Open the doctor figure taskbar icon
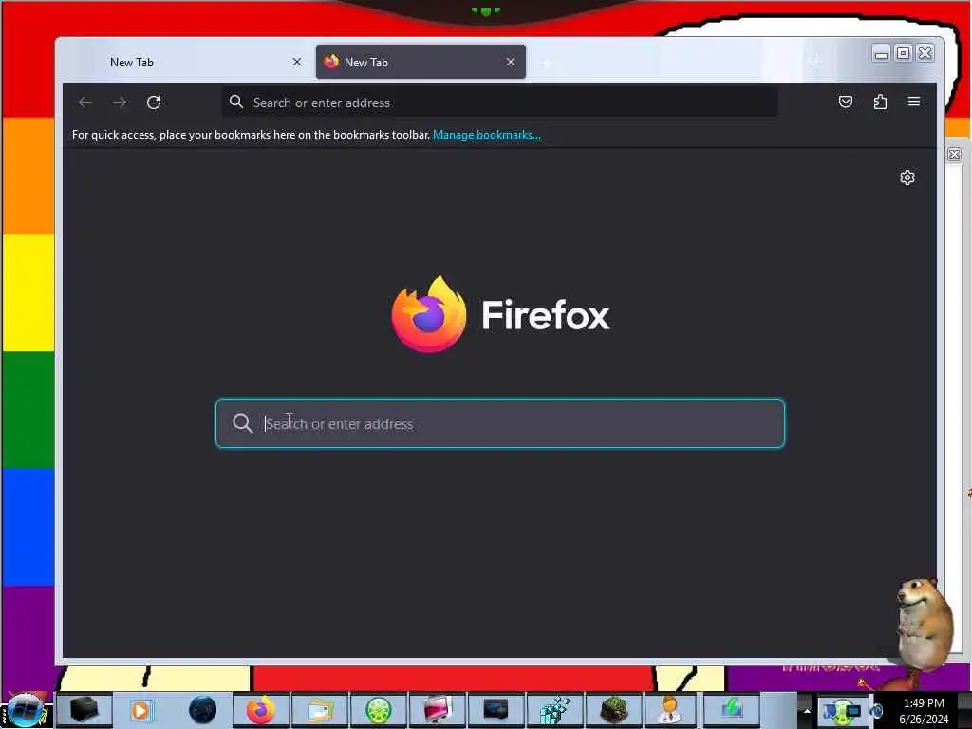The width and height of the screenshot is (972, 729). tap(671, 710)
